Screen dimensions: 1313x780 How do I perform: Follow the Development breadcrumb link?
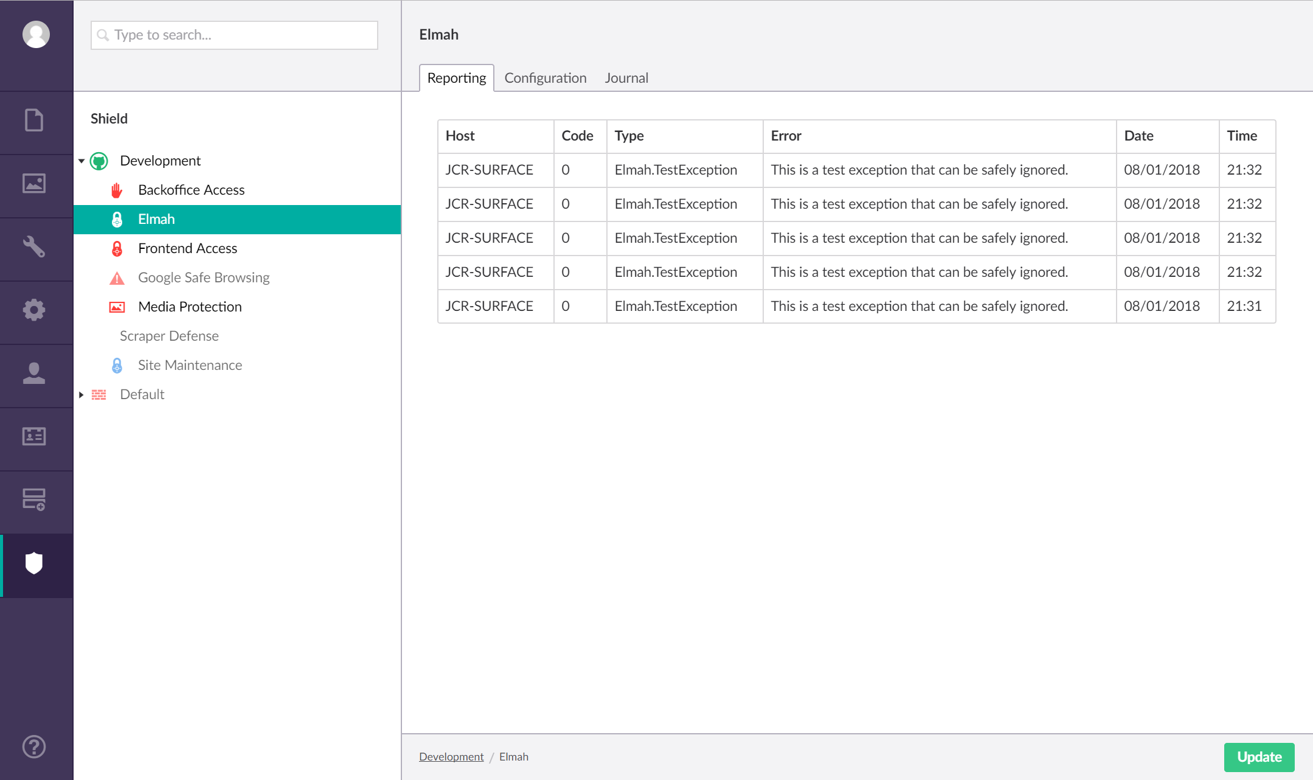451,757
